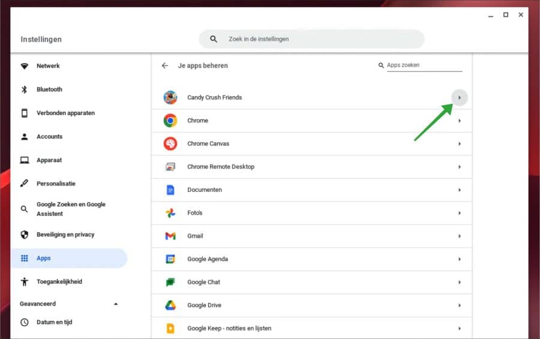
Task: Click the arrow on the Google Agenda row
Action: click(460, 259)
